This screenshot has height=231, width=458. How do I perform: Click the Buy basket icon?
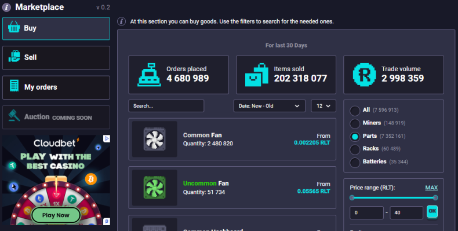point(14,27)
